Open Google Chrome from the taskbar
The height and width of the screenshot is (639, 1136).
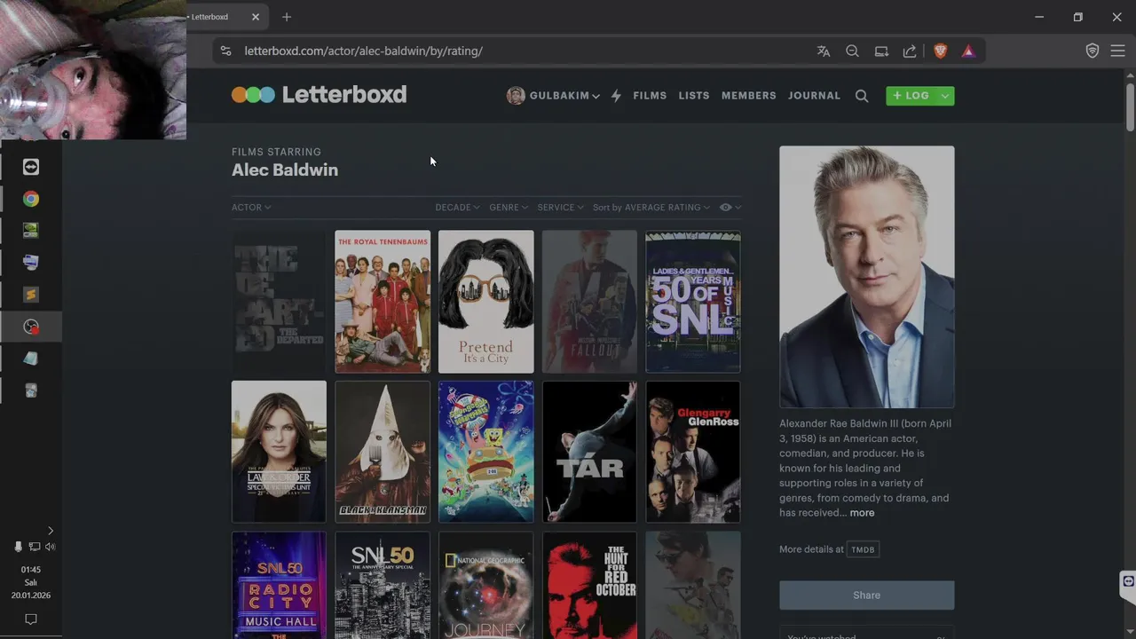[x=31, y=199]
